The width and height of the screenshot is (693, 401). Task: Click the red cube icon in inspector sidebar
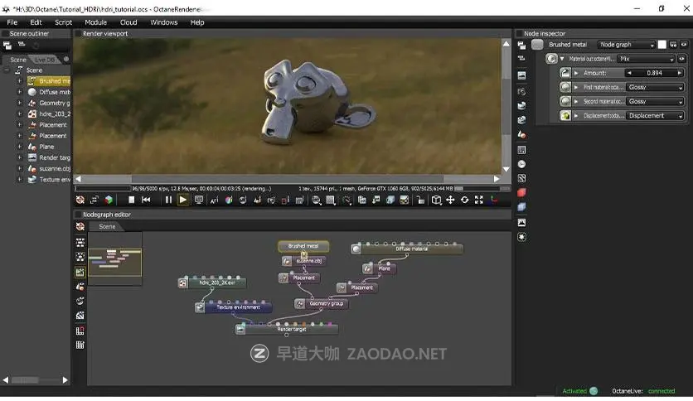(x=521, y=192)
